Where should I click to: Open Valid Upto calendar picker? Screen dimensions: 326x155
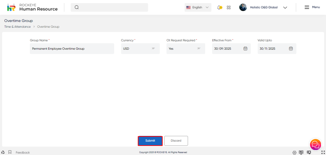291,49
